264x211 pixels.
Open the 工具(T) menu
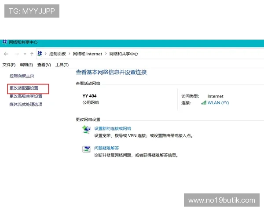tap(62, 65)
